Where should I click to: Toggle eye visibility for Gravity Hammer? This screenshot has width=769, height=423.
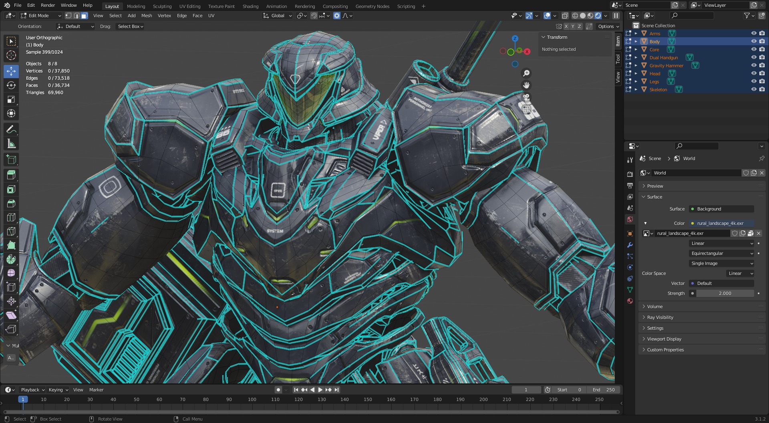(754, 65)
